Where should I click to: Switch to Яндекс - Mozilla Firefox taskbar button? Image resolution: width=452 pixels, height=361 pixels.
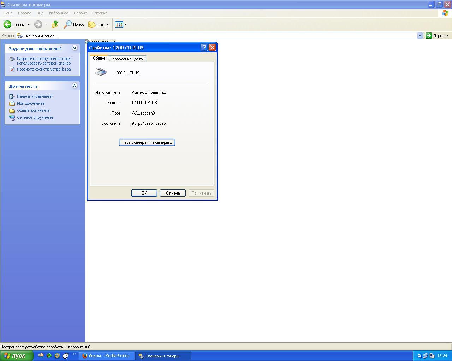pos(106,356)
